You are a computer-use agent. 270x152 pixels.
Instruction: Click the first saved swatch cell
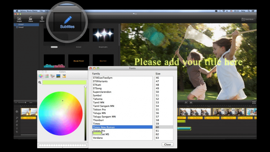40,145
